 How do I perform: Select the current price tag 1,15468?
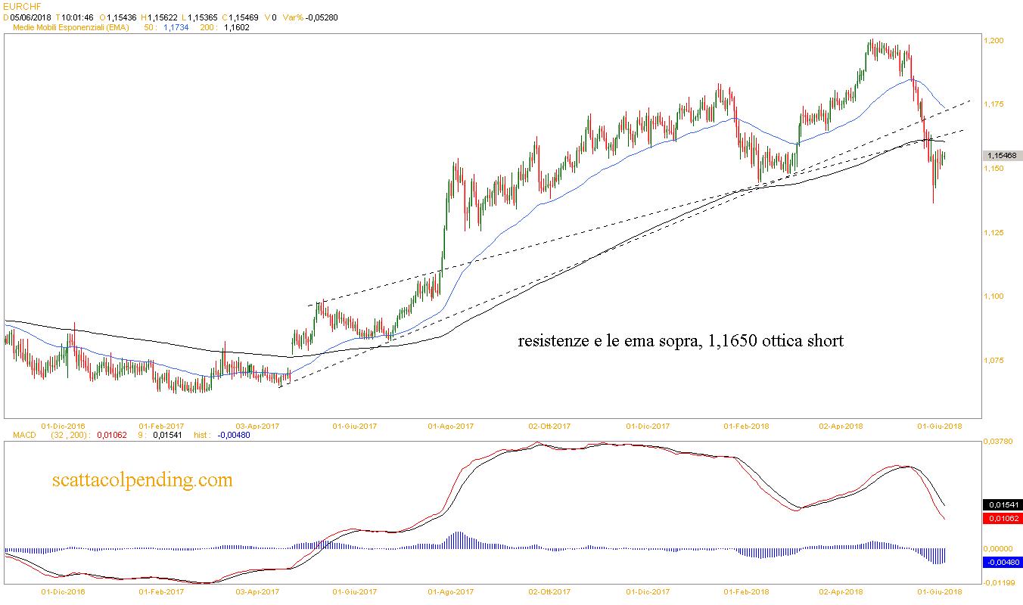1002,155
